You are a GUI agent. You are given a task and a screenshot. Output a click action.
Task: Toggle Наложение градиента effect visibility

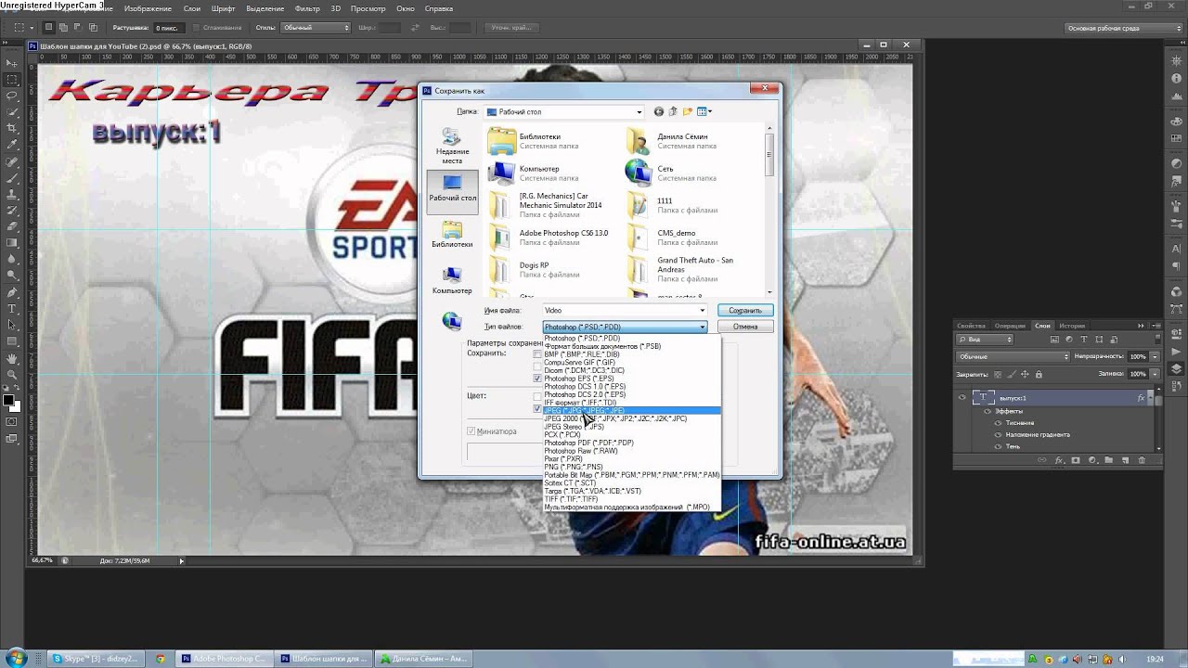[x=998, y=435]
